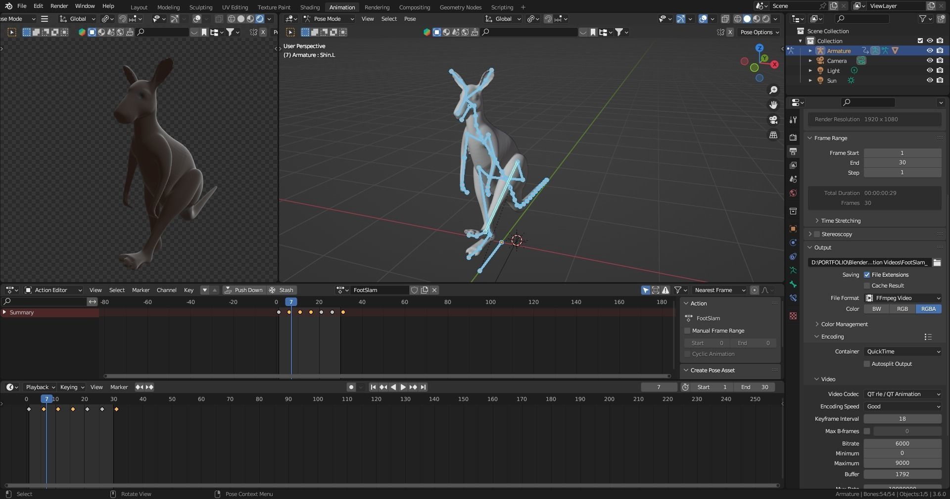950x499 pixels.
Task: Toggle camera view gizmo in viewport
Action: pos(773,120)
